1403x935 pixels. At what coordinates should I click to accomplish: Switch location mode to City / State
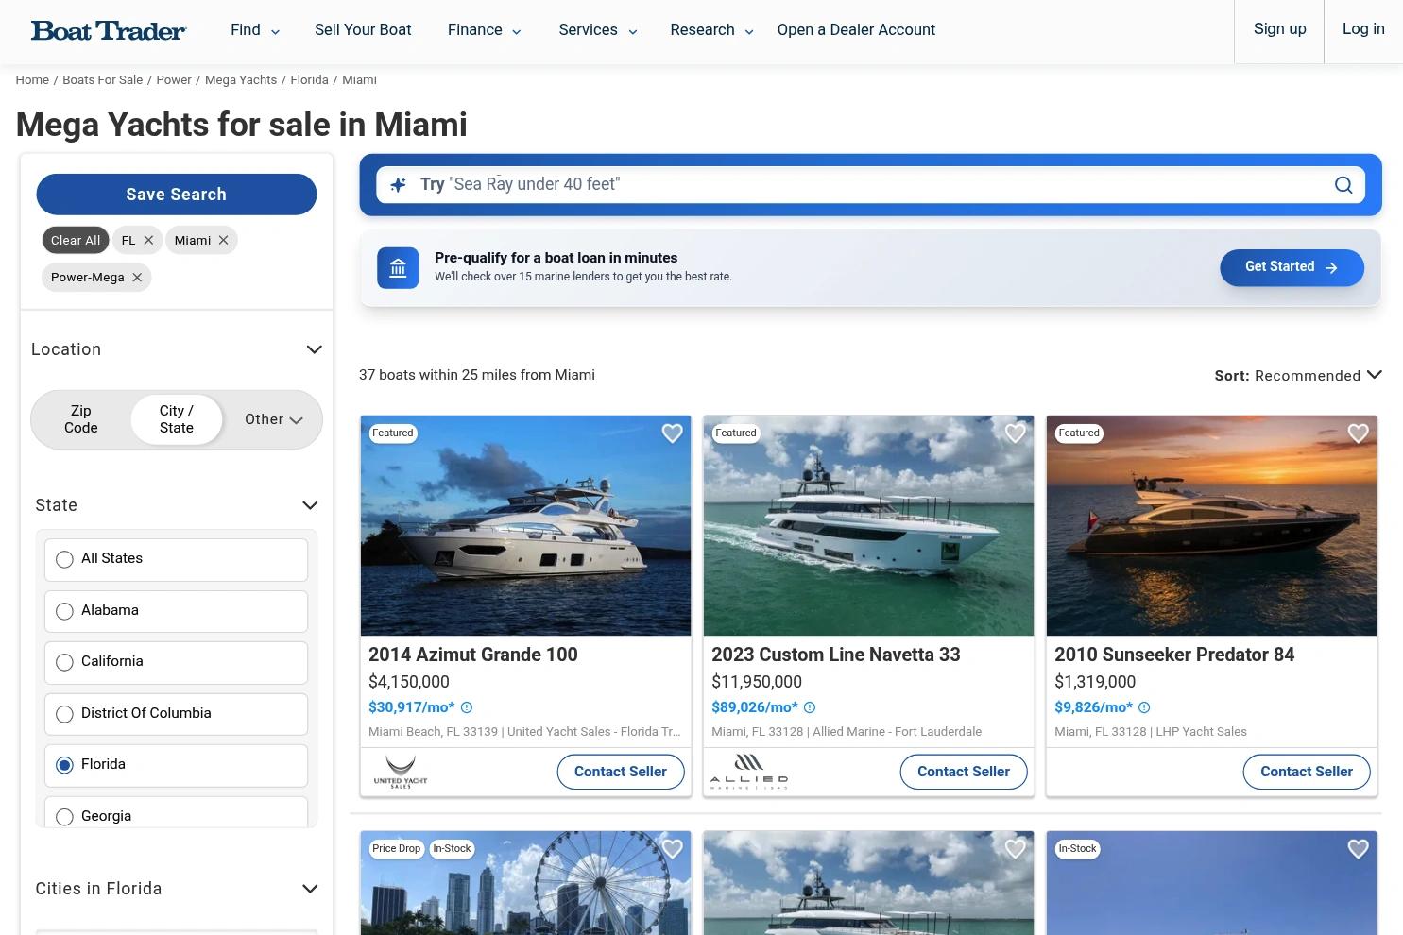tap(177, 419)
